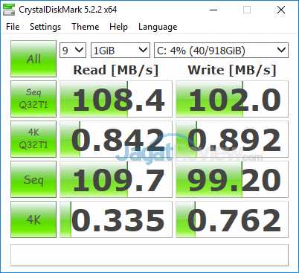Image resolution: width=299 pixels, height=273 pixels.
Task: Click the CrystalDiskMark app icon in title bar
Action: (x=9, y=10)
